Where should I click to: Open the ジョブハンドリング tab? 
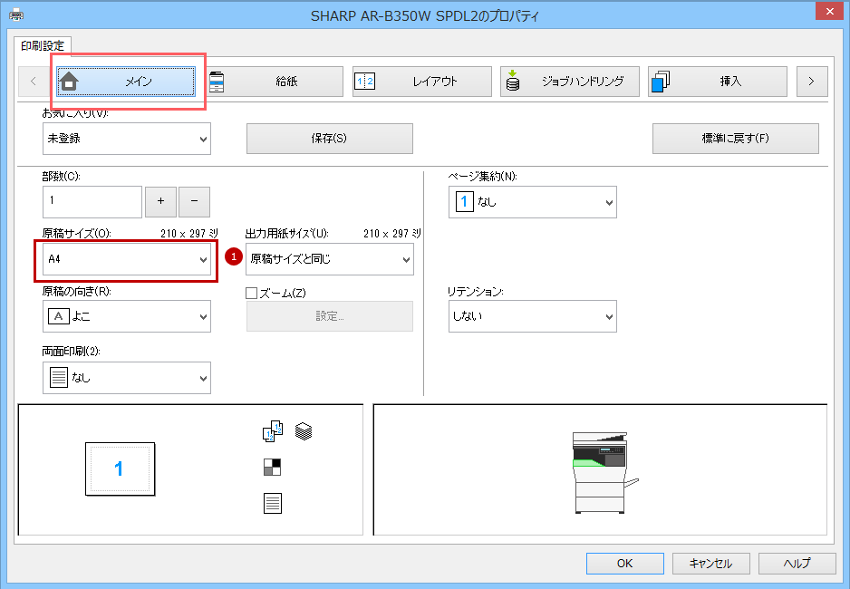(570, 82)
